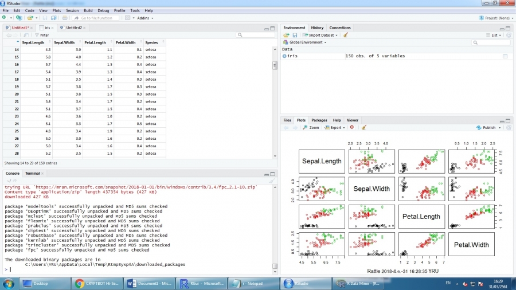Click the Load workspace icon in Environment
Screen dimensions: 516x290
(286, 35)
